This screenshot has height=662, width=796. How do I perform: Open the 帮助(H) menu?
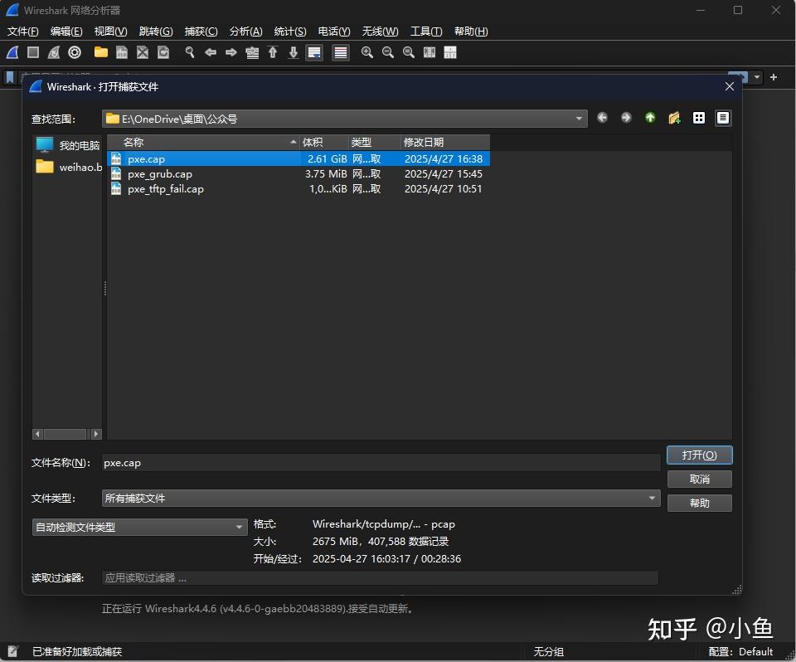(x=471, y=32)
